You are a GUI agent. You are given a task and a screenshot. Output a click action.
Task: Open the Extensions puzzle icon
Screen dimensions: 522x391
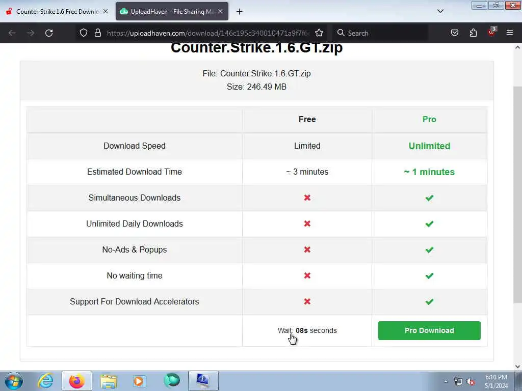click(473, 33)
